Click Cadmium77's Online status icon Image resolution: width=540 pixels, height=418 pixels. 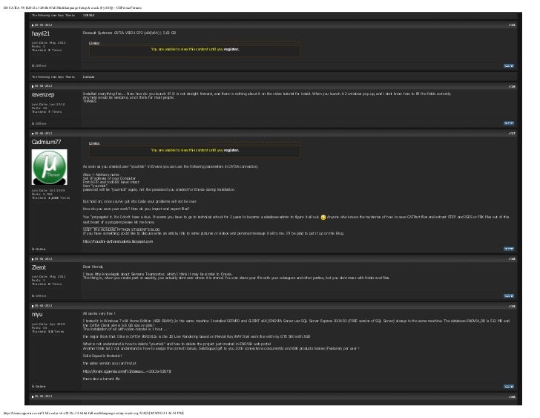pyautogui.click(x=33, y=249)
